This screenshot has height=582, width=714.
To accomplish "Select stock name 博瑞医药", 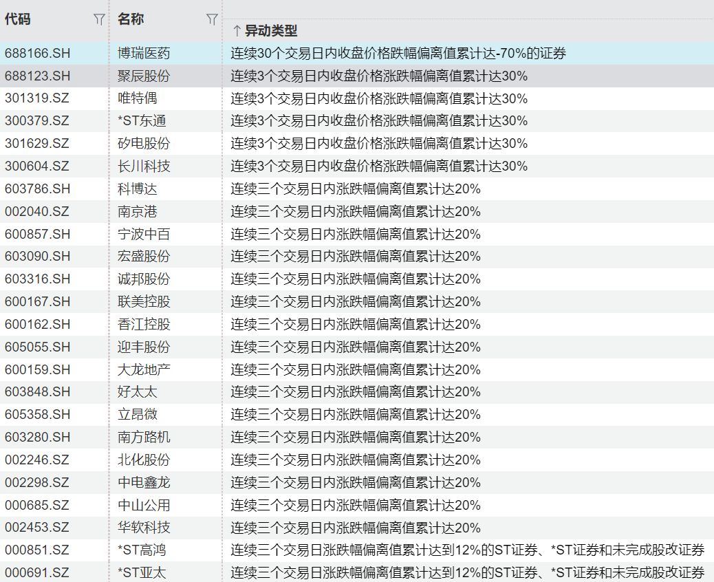I will coord(144,53).
